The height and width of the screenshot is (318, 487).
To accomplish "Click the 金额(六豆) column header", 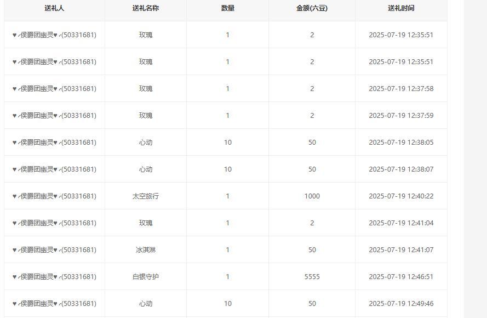I will (312, 8).
